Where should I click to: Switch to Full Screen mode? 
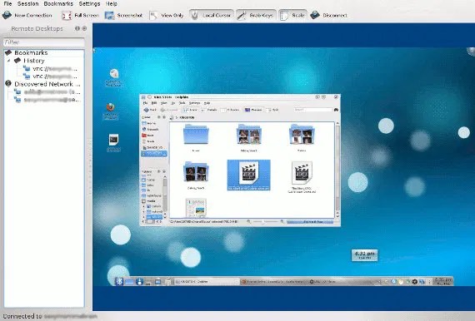coord(80,15)
